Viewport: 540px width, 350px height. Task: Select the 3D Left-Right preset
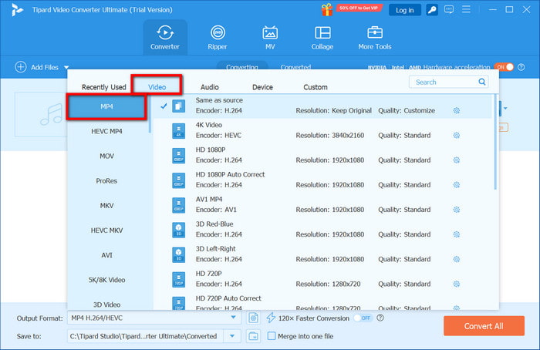pos(322,254)
